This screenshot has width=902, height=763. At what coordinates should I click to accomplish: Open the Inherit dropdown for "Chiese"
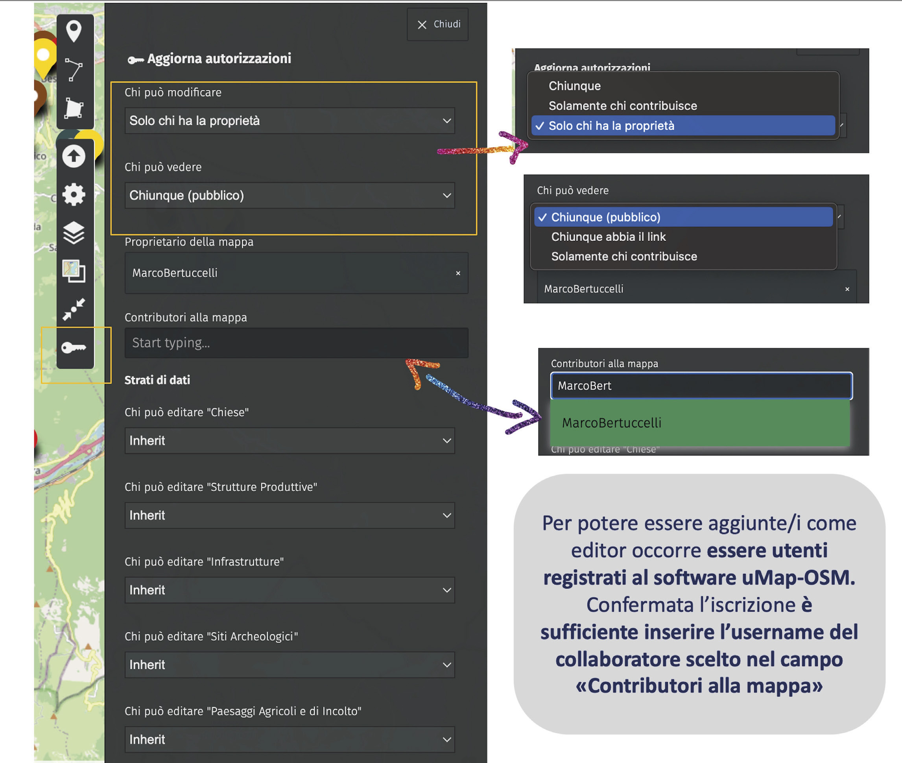click(x=289, y=441)
